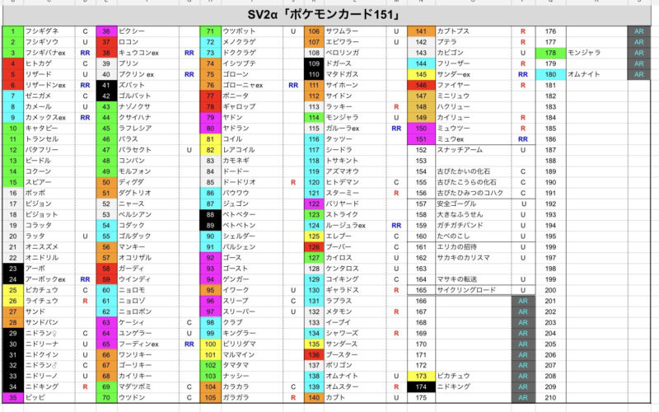Click the ニドクイン name cell
659x412 pixels.
[49, 354]
